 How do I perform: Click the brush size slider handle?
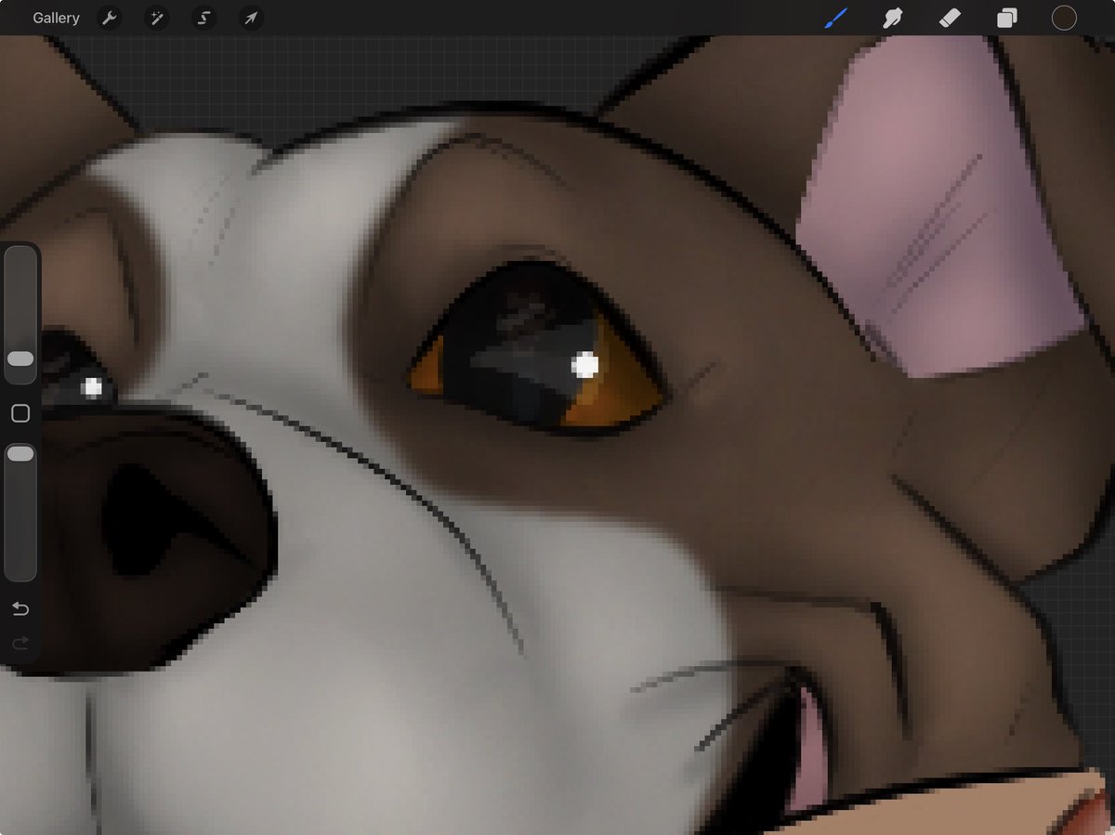point(20,359)
